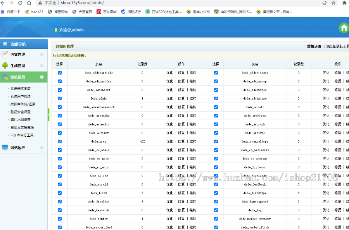The width and height of the screenshot is (349, 230).
Task: Open the 在线SEO外链工具 bookmark
Action: (164, 12)
